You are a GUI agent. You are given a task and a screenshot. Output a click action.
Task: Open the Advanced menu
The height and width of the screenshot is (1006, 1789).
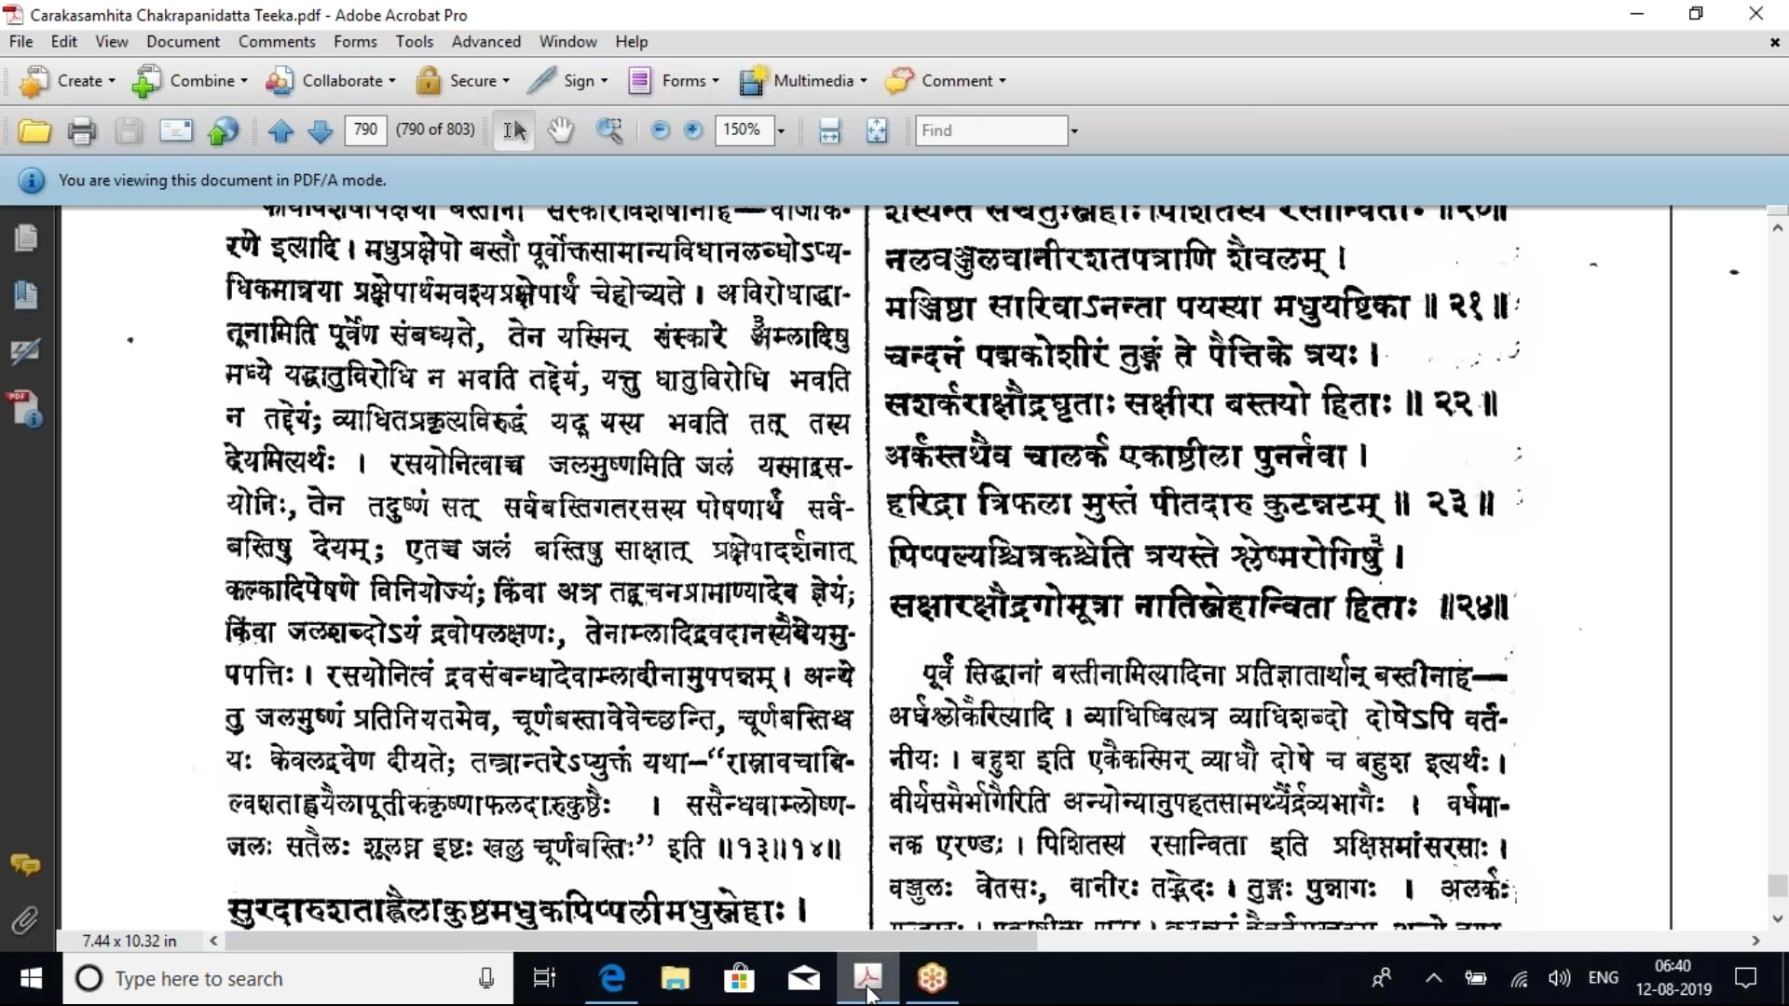(x=485, y=42)
